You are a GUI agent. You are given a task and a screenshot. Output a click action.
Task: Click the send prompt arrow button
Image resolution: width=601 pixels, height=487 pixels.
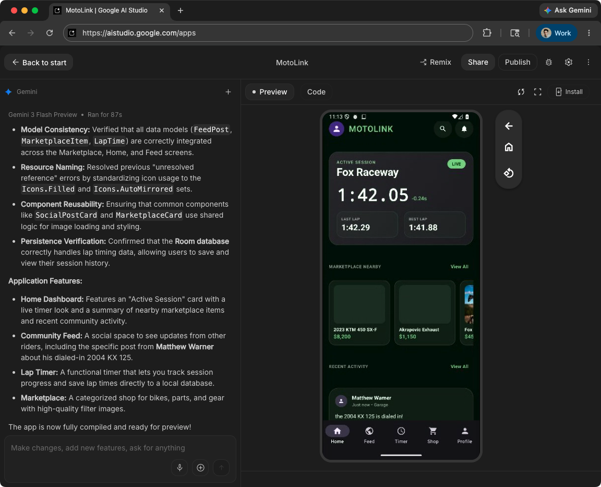(221, 468)
